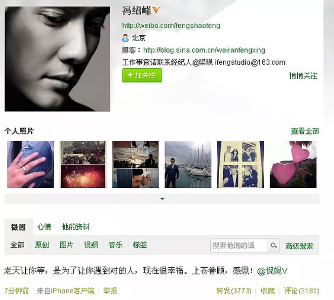The image size is (334, 300).
Task: Click 查看全部 to view all photos
Action: (305, 131)
